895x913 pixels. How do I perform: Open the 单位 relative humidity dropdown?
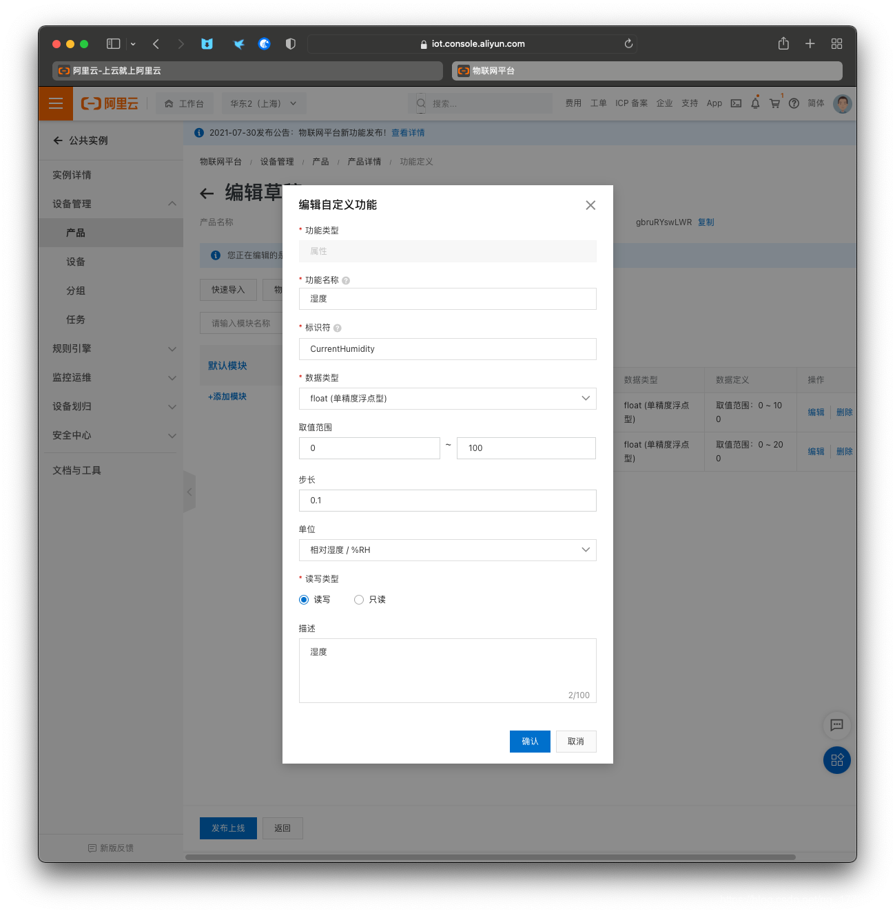447,550
